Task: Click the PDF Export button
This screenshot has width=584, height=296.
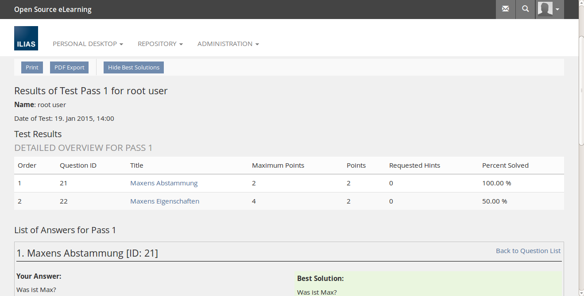Action: 69,68
